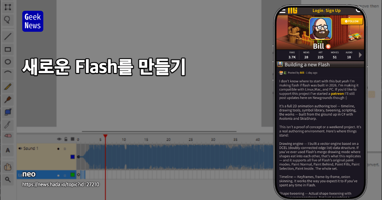Select the Oval tool
The width and height of the screenshot is (382, 200).
coord(8,62)
